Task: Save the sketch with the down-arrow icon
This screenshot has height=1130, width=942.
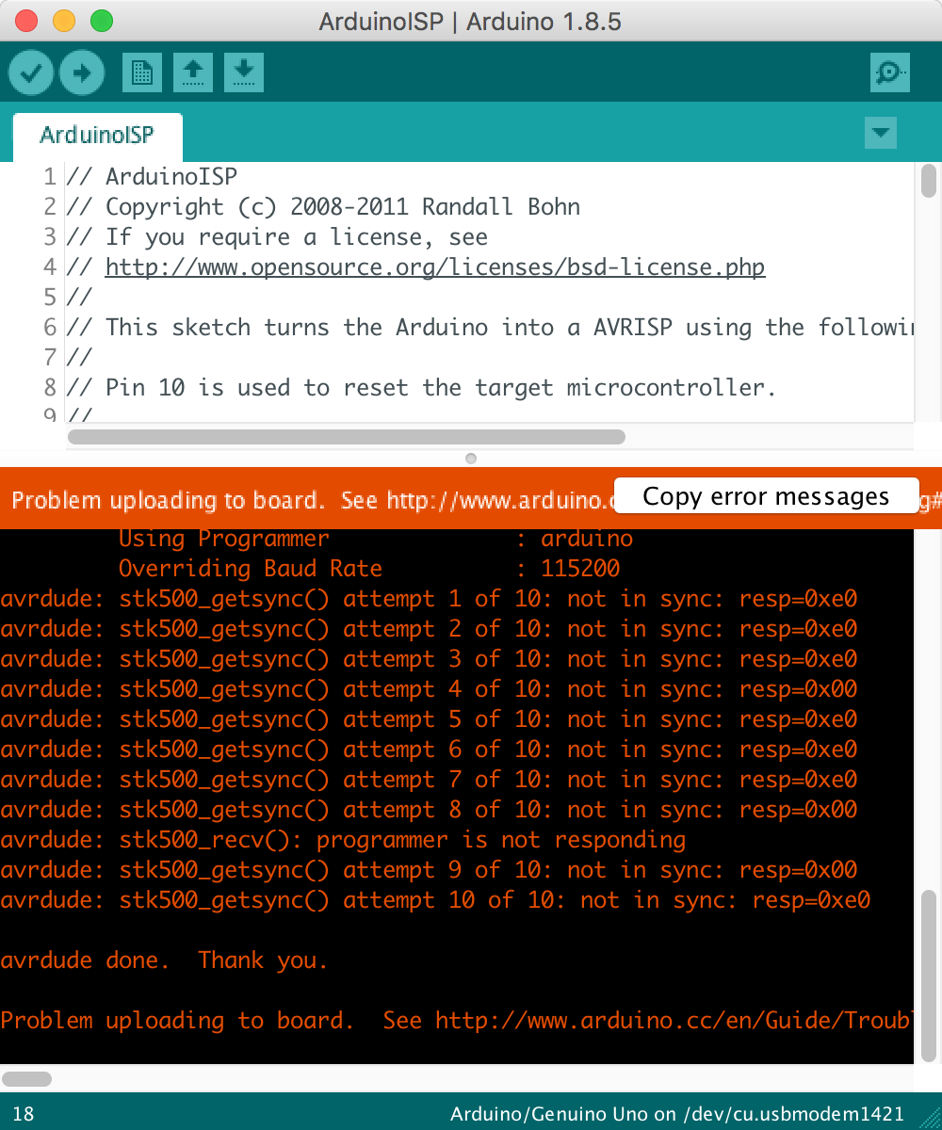Action: [x=244, y=73]
